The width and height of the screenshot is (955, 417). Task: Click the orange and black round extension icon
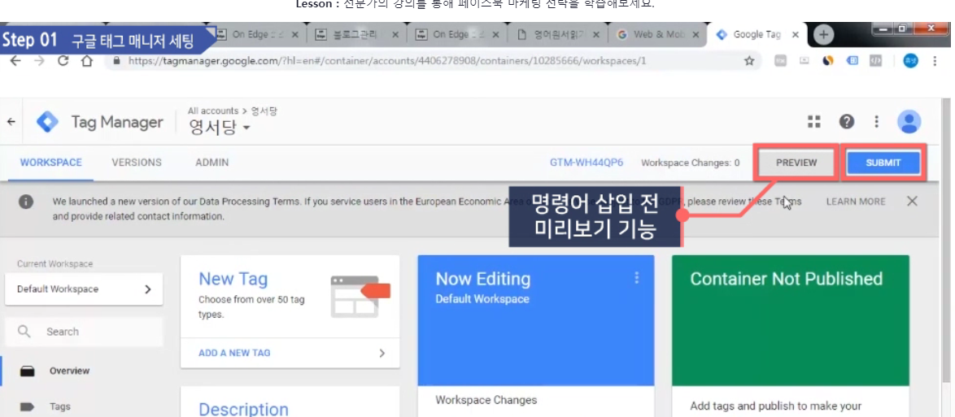click(828, 61)
